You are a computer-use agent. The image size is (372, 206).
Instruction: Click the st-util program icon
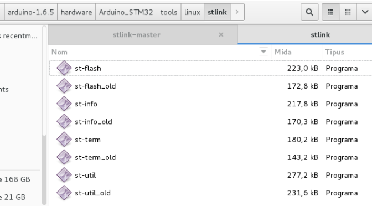(x=64, y=175)
